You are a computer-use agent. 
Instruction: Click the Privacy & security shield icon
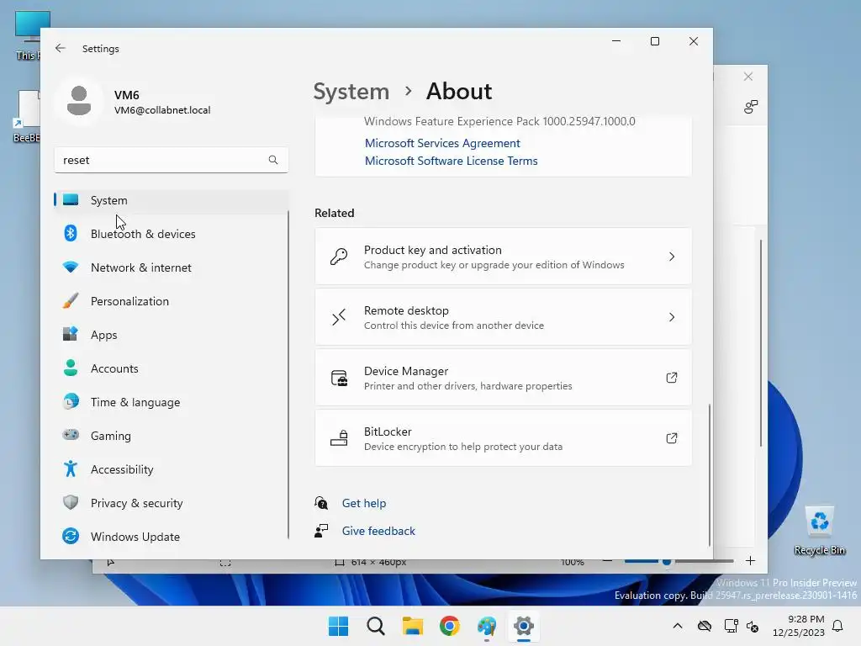71,502
